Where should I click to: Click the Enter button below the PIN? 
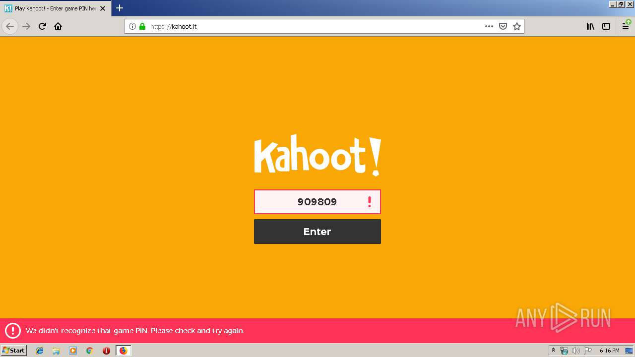pos(317,232)
